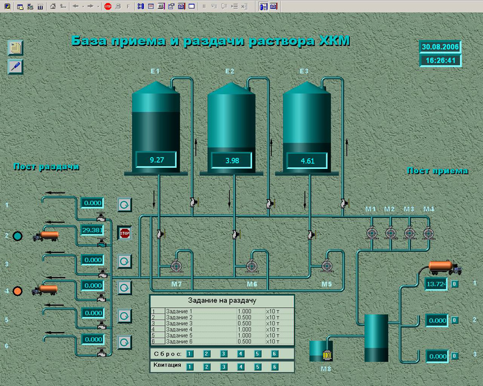Viewport: 483px width, 386px height.
Task: Go up one level with toolbar arrow icon
Action: [63, 6]
